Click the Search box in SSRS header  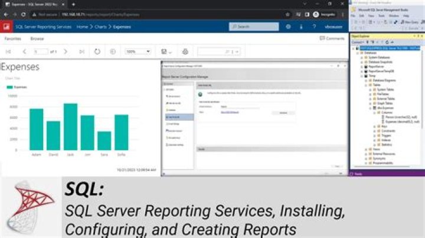pyautogui.click(x=254, y=27)
